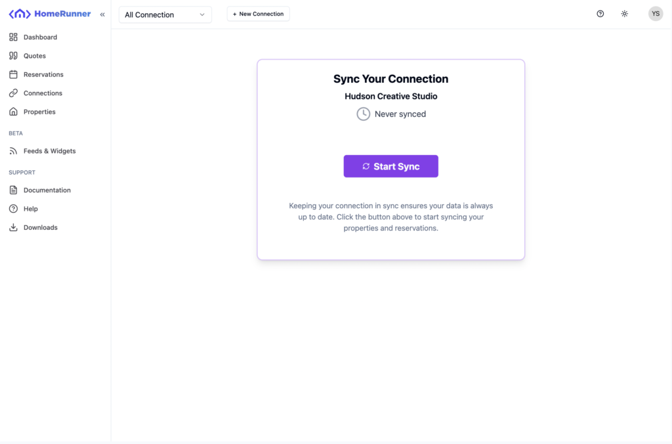Open the Properties house icon
The image size is (672, 444).
(x=13, y=112)
